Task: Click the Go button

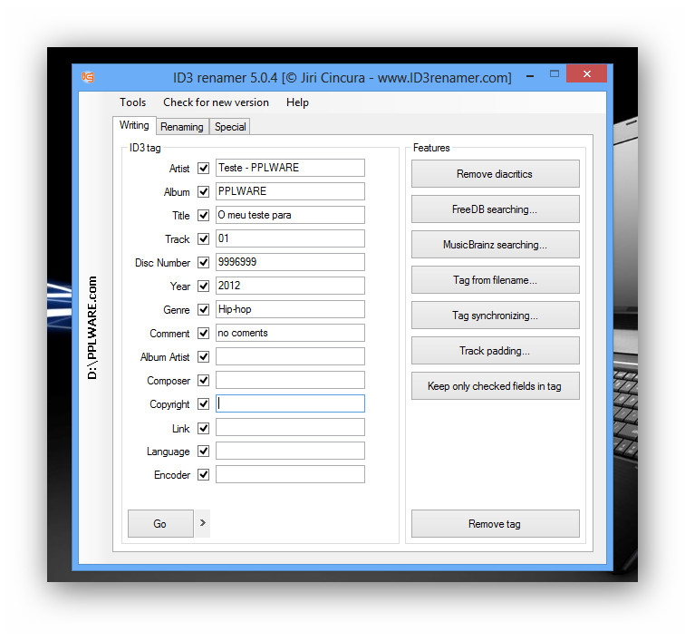Action: pyautogui.click(x=160, y=523)
